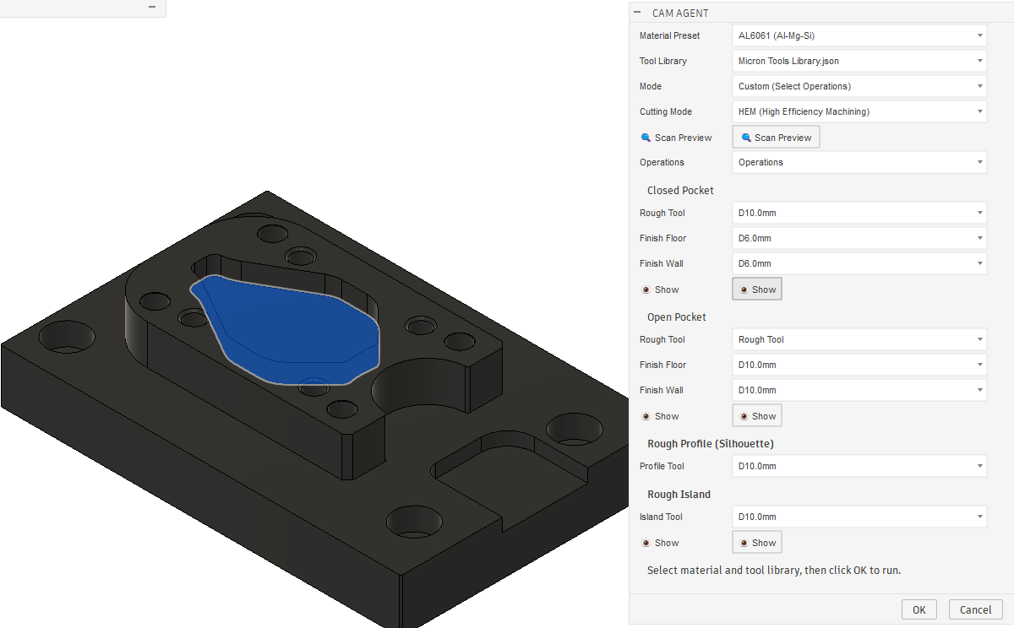Viewport: 1014px width, 628px height.
Task: Click the Cancel button
Action: point(975,609)
